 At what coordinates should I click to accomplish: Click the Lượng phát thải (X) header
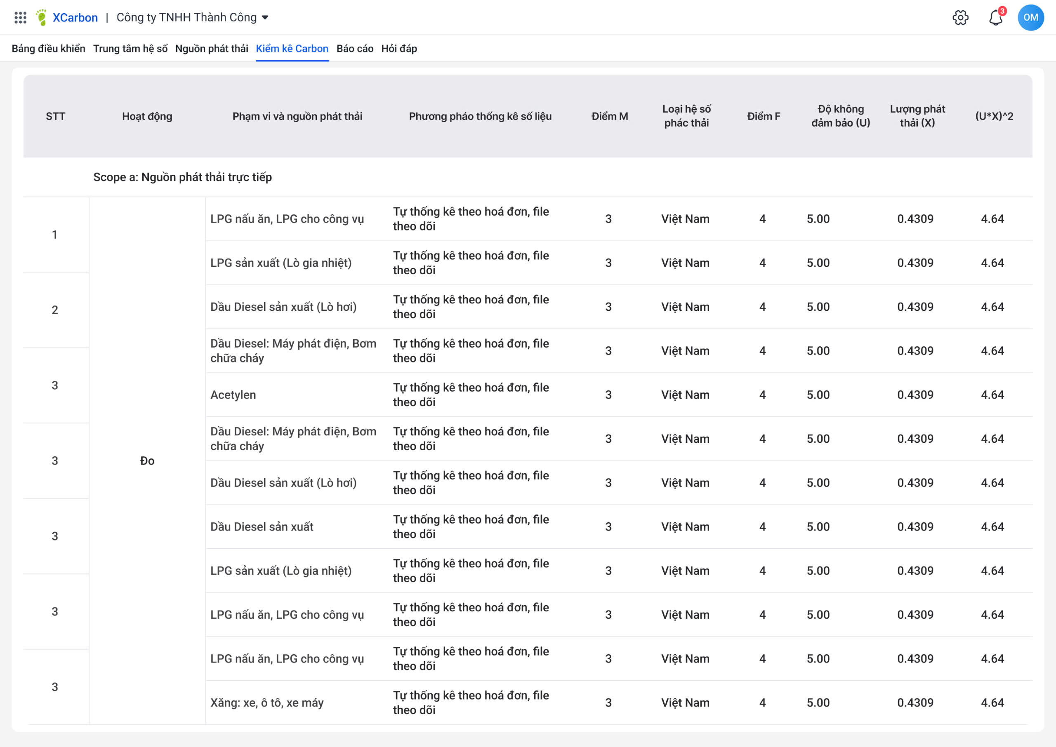click(x=917, y=116)
